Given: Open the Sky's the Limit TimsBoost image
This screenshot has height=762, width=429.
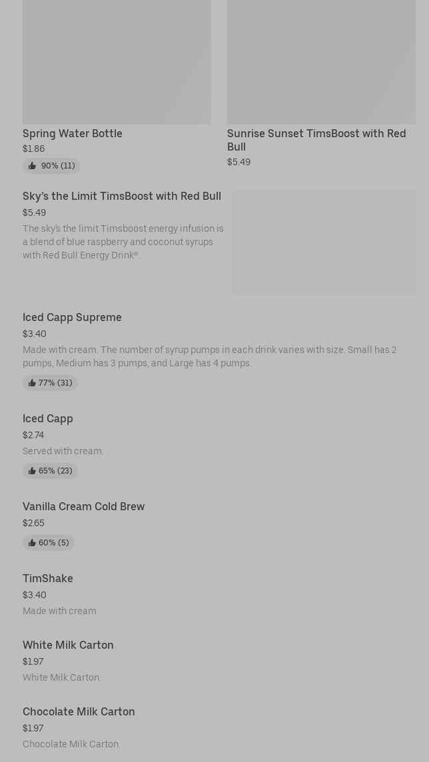Looking at the screenshot, I should click(324, 242).
